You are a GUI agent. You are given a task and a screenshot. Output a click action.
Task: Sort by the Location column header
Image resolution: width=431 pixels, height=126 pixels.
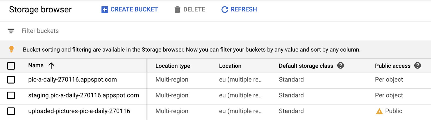[230, 66]
